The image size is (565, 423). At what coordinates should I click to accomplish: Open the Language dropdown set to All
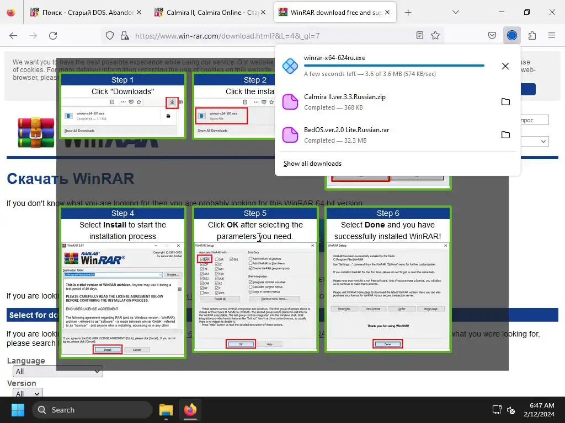tap(57, 371)
